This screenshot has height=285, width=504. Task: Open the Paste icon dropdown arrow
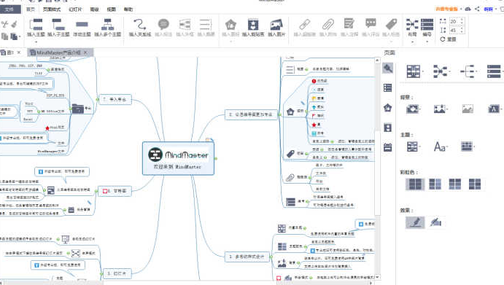click(19, 37)
